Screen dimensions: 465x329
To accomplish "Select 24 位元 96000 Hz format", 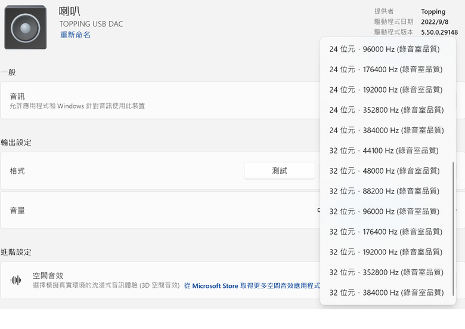I will 388,49.
